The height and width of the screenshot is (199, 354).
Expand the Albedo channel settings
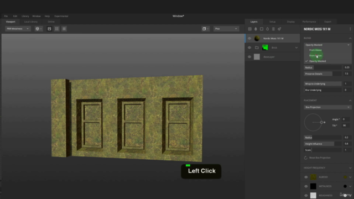click(x=350, y=177)
